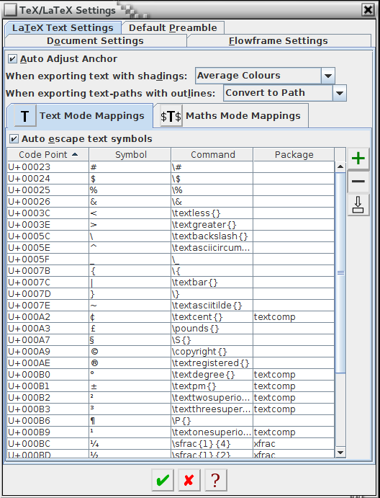380x498 pixels.
Task: Click the U+000A9 code point cell
Action: (x=48, y=352)
